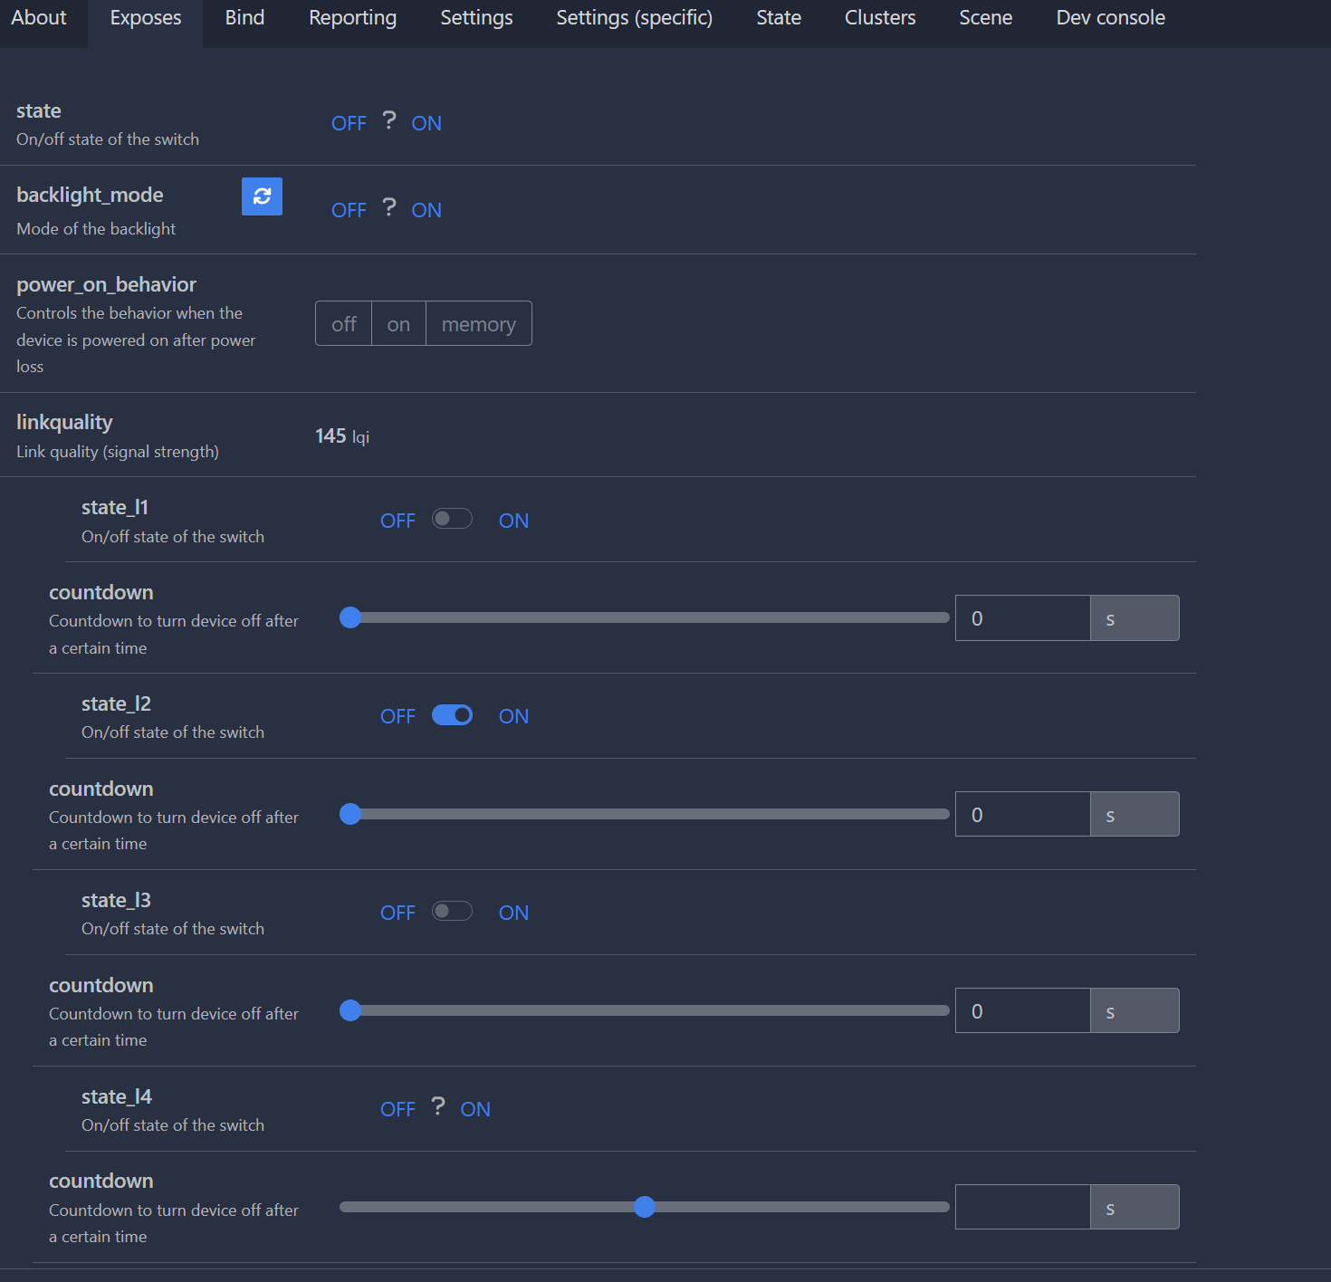Set power_on_behavior to memory
1331x1282 pixels.
478,323
